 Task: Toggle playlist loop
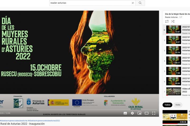(x=167, y=21)
